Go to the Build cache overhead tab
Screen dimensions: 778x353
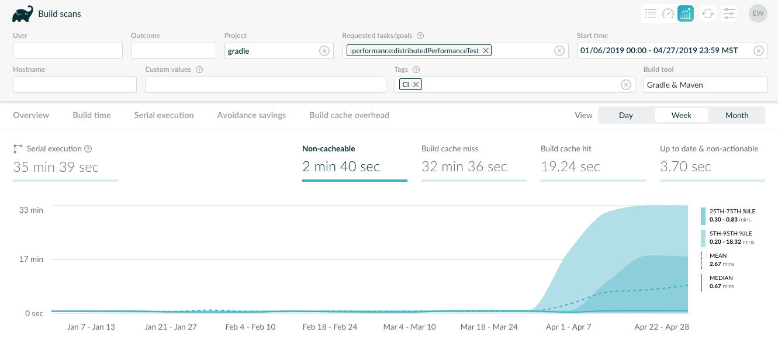click(349, 115)
